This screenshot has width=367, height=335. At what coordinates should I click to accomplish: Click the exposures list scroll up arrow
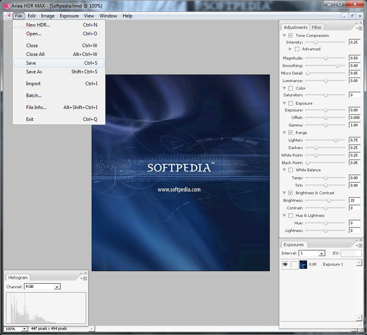(359, 263)
